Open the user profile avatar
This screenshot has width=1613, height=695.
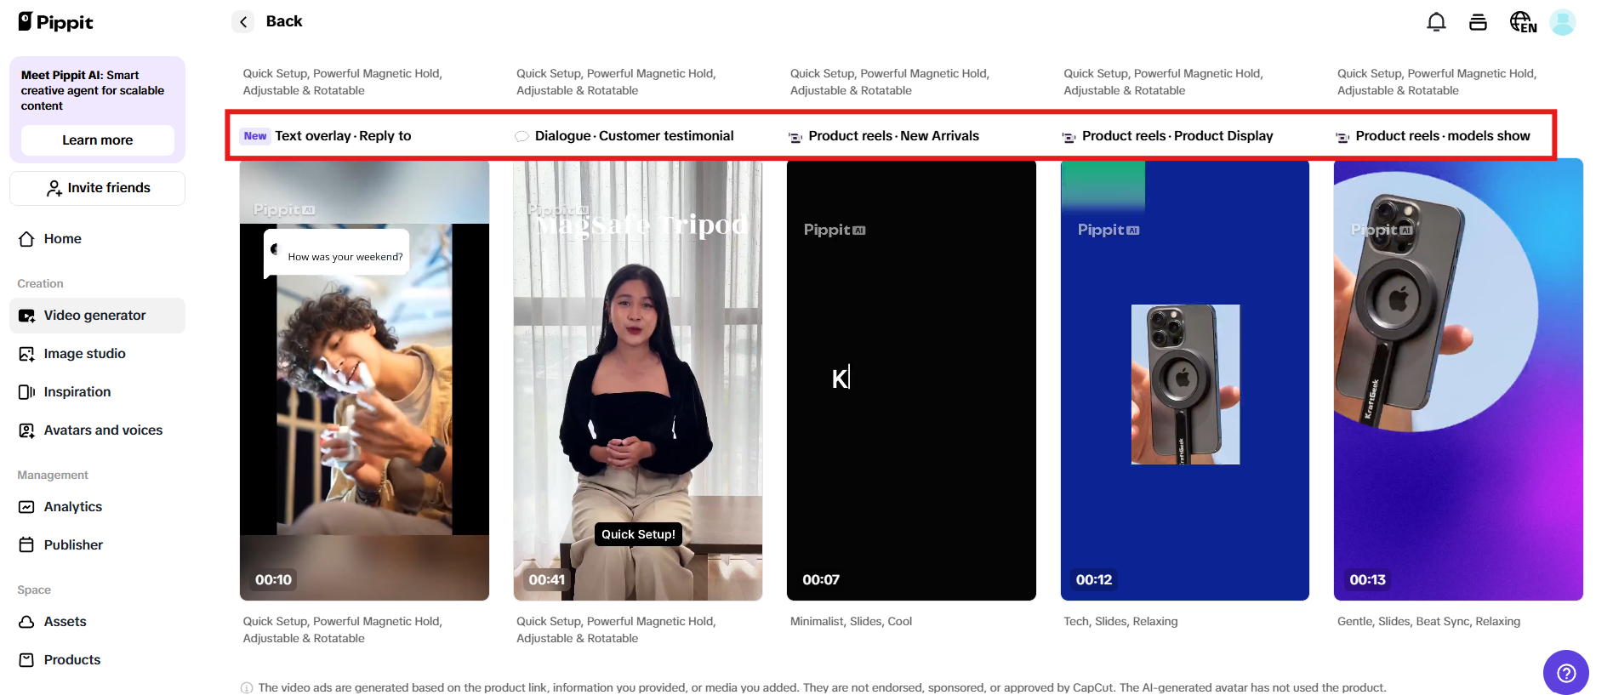1563,22
